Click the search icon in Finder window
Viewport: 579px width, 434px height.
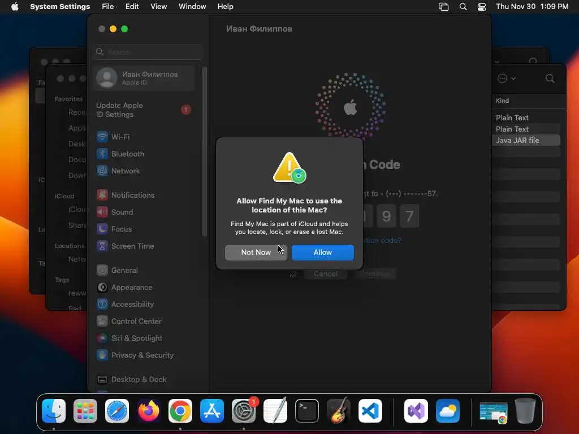[550, 79]
